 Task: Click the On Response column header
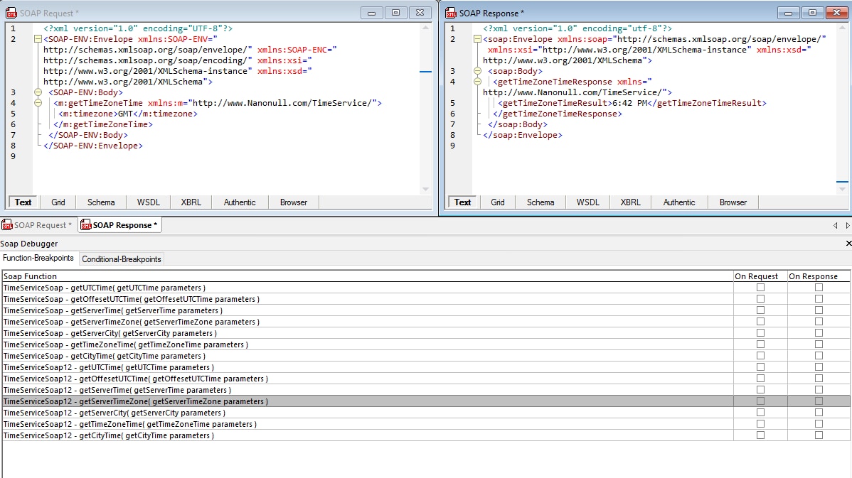[819, 276]
